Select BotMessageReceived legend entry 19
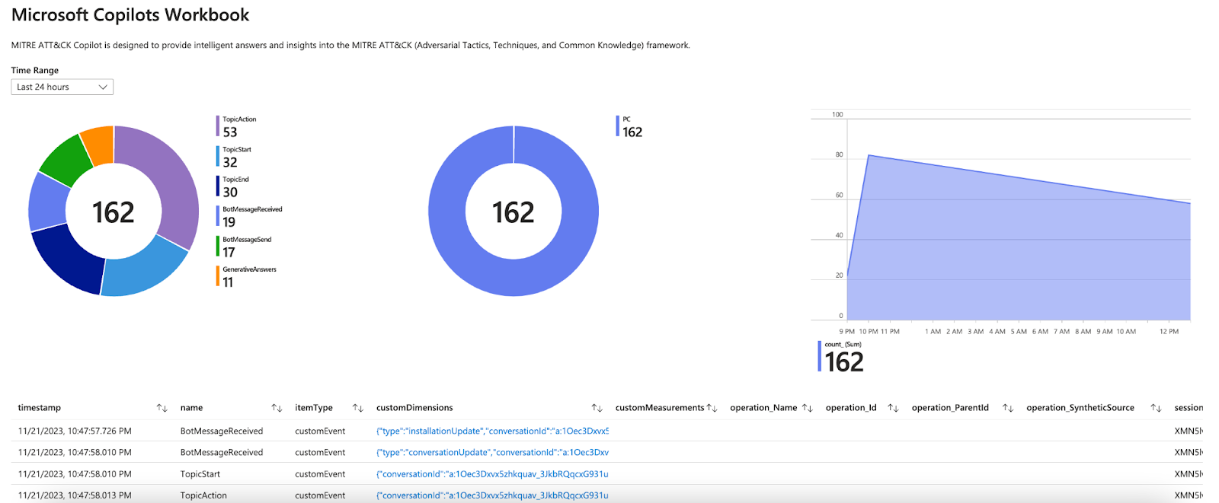1219x503 pixels. [249, 216]
